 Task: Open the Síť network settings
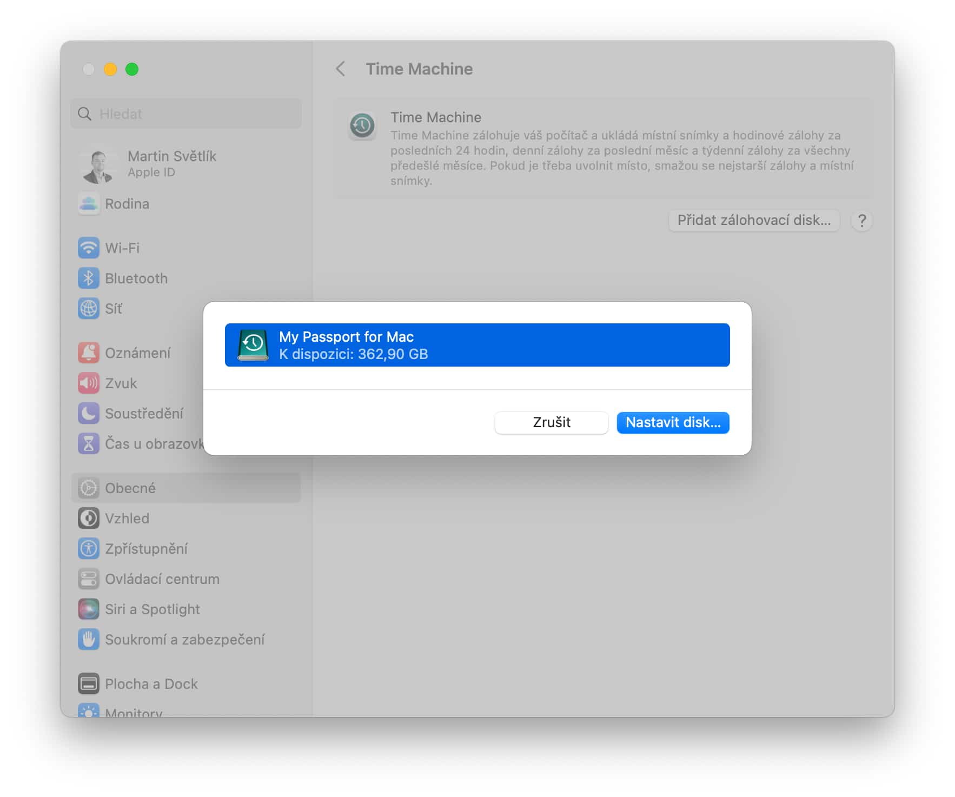(x=137, y=309)
